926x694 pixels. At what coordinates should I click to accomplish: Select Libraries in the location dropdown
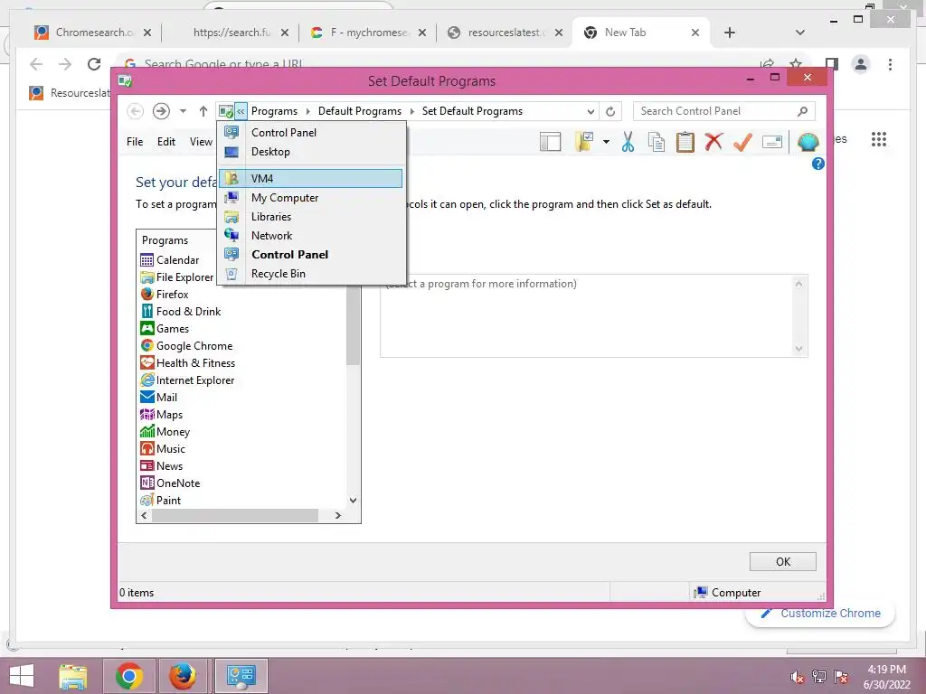pos(312,217)
